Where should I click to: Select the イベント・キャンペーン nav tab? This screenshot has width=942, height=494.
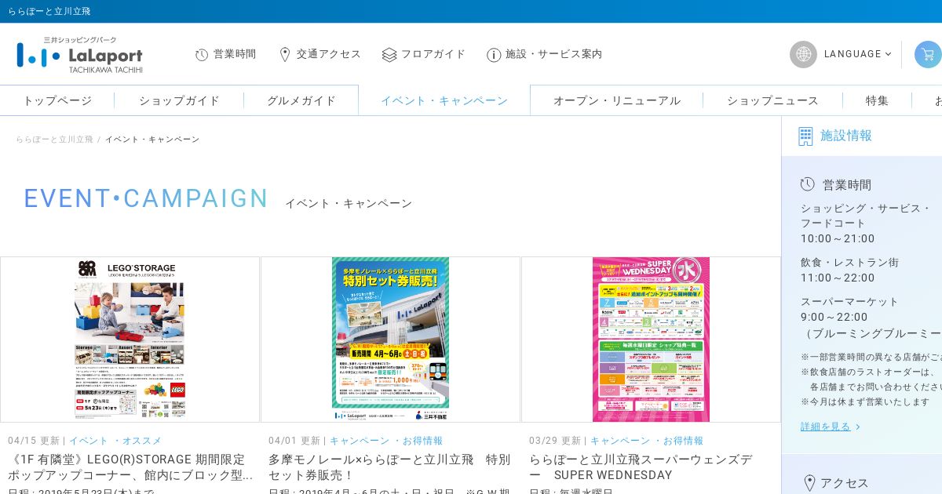(444, 100)
